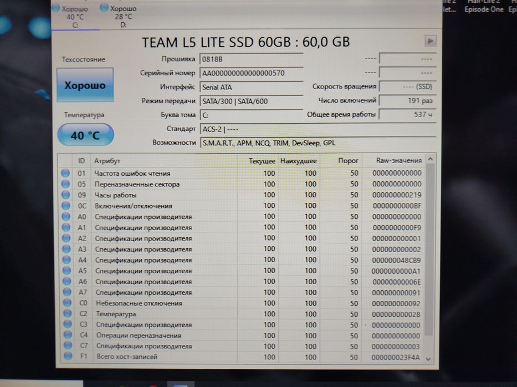Viewport: 517px width, 387px height.
Task: Click status icon of attribute A6
Action: 67,281
